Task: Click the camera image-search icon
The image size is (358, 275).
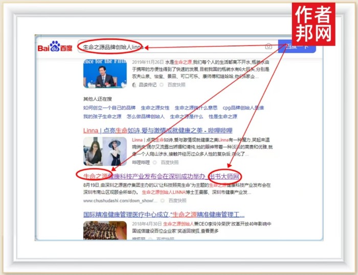Action: tap(268, 47)
